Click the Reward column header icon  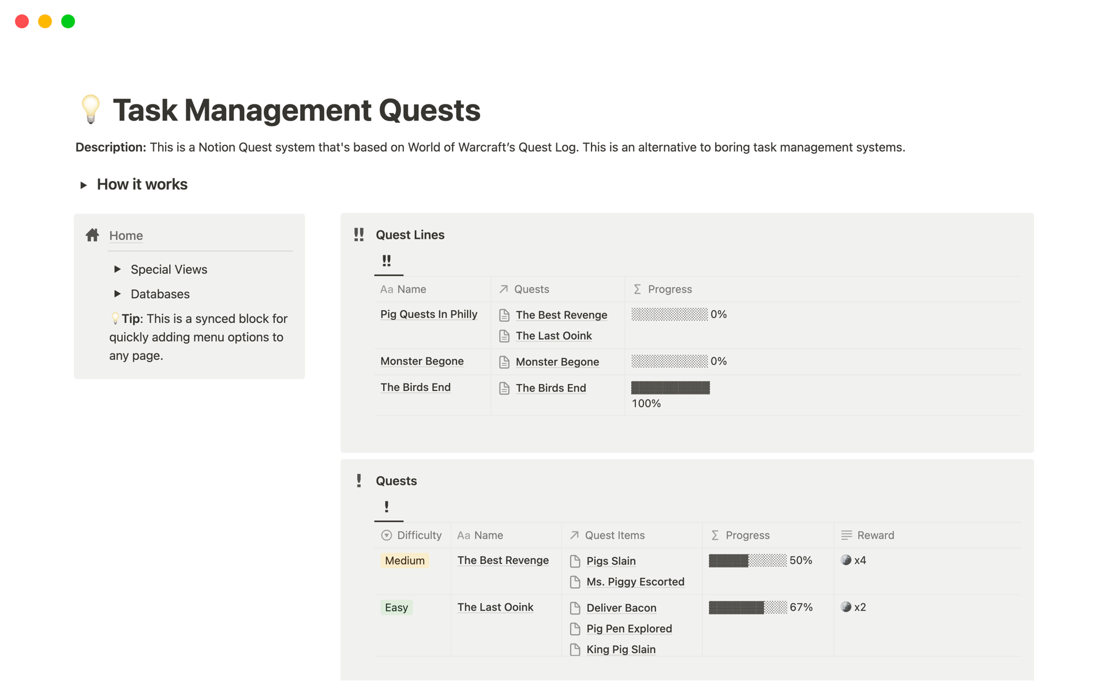[847, 535]
